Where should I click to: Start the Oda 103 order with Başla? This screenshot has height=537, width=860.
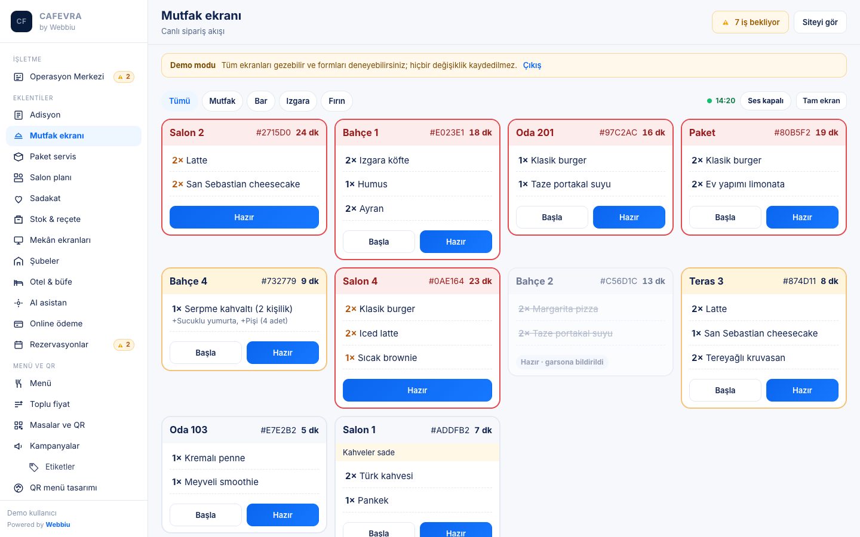pyautogui.click(x=205, y=515)
